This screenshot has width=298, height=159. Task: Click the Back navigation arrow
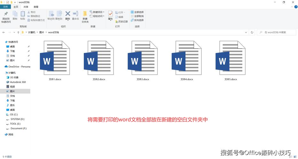click(4, 32)
